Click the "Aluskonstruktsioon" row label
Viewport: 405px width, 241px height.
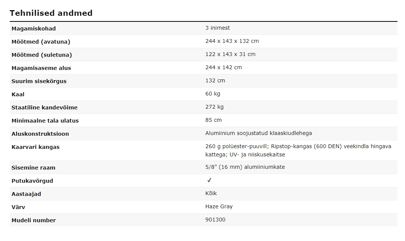click(40, 134)
